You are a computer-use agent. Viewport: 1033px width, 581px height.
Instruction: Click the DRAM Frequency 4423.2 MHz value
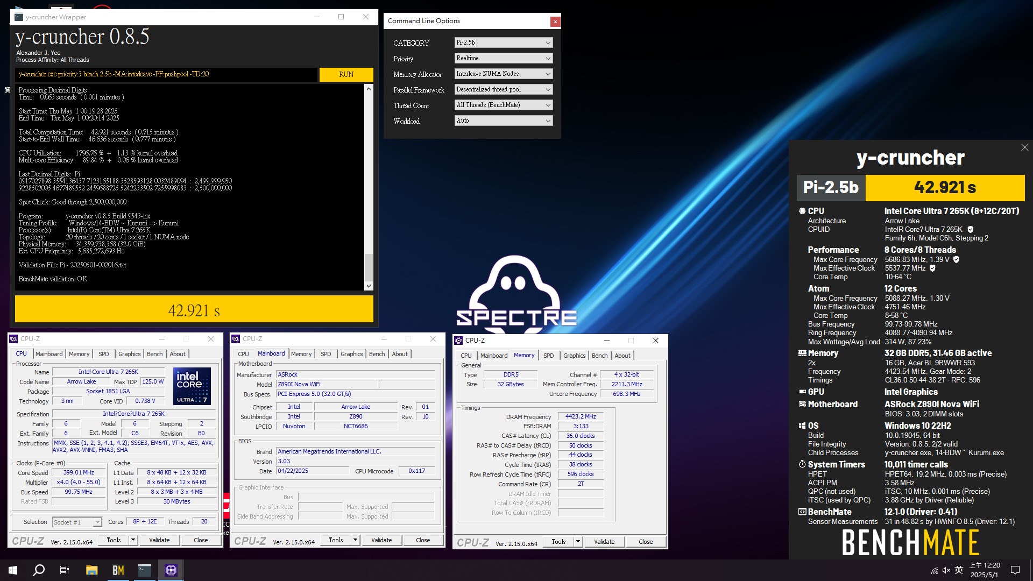point(581,416)
